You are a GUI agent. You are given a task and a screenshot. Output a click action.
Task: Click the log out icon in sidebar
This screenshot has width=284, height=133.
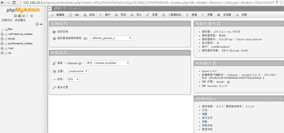pos(19,16)
